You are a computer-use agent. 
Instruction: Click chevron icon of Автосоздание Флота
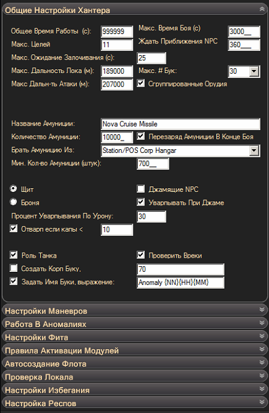pos(262,362)
